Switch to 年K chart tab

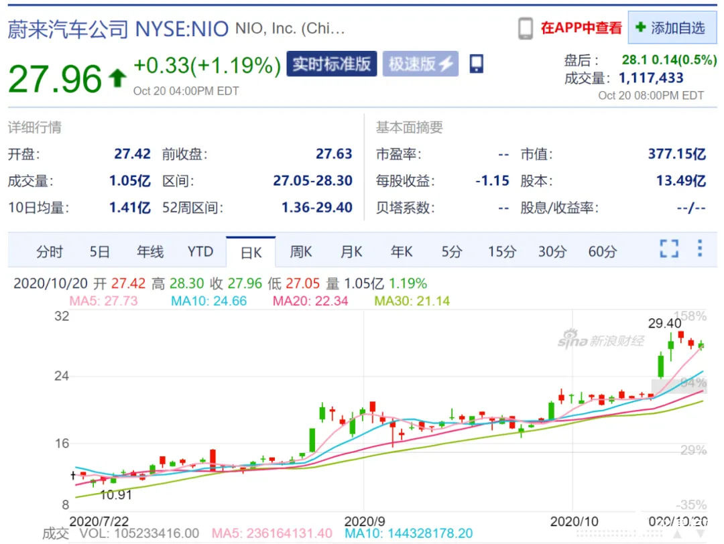point(402,252)
